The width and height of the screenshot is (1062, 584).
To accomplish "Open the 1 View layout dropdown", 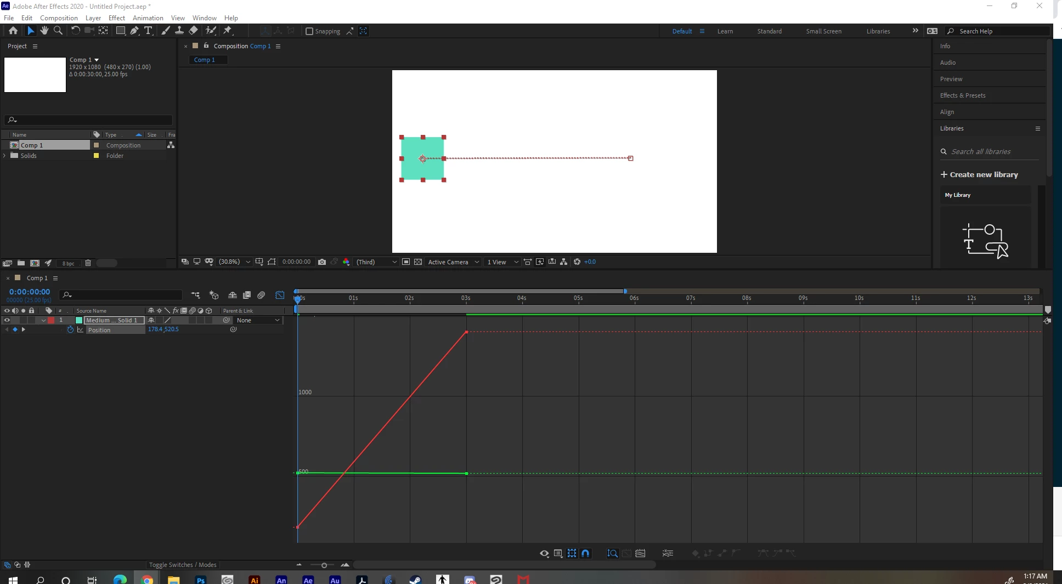I will [502, 262].
